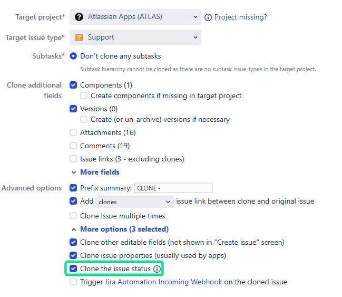Click the info icon next to Project missing
This screenshot has height=297, width=342.
pyautogui.click(x=208, y=17)
